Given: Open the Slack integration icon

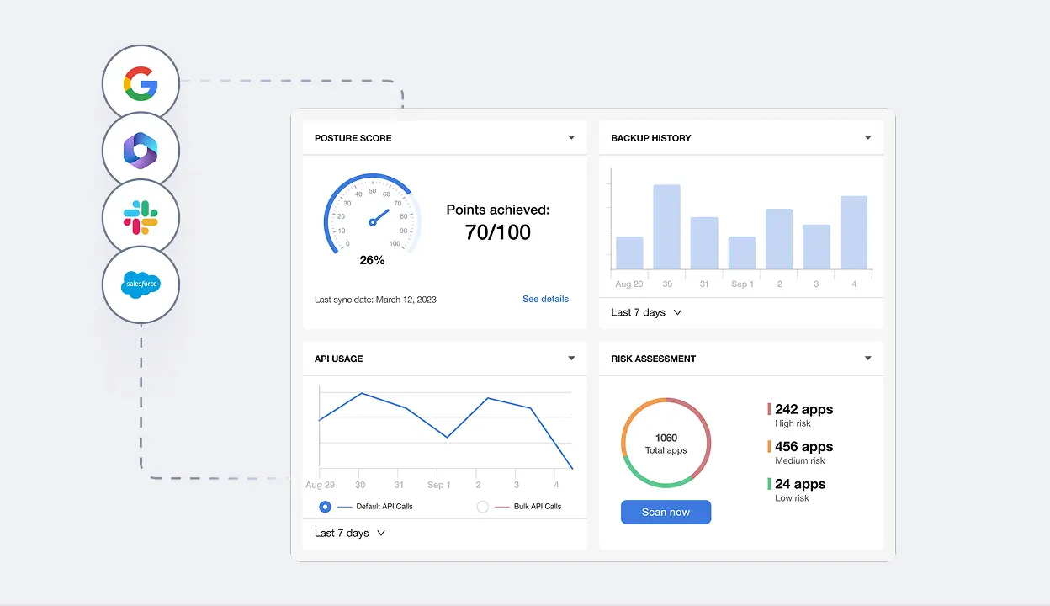Looking at the screenshot, I should tap(141, 217).
